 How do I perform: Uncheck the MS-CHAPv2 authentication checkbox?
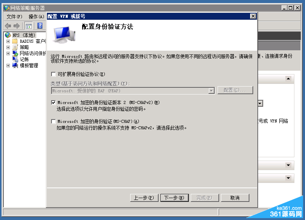[x=53, y=102]
